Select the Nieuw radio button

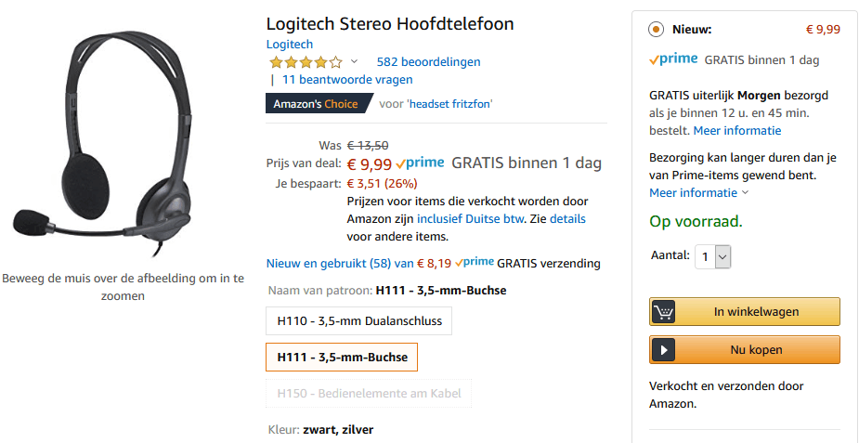coord(657,30)
